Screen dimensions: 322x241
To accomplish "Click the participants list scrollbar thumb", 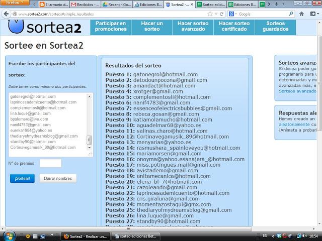I will click(x=90, y=140).
